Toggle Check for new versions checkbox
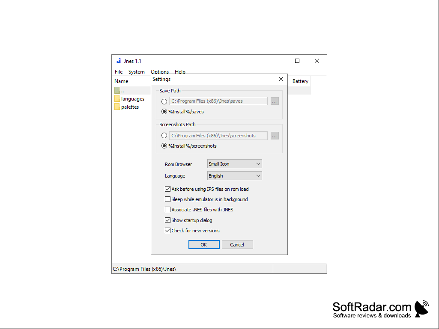This screenshot has height=329, width=439. pyautogui.click(x=167, y=231)
